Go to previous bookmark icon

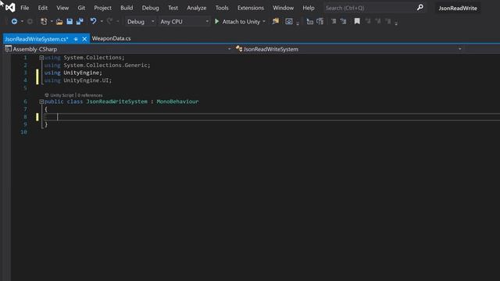coord(368,21)
